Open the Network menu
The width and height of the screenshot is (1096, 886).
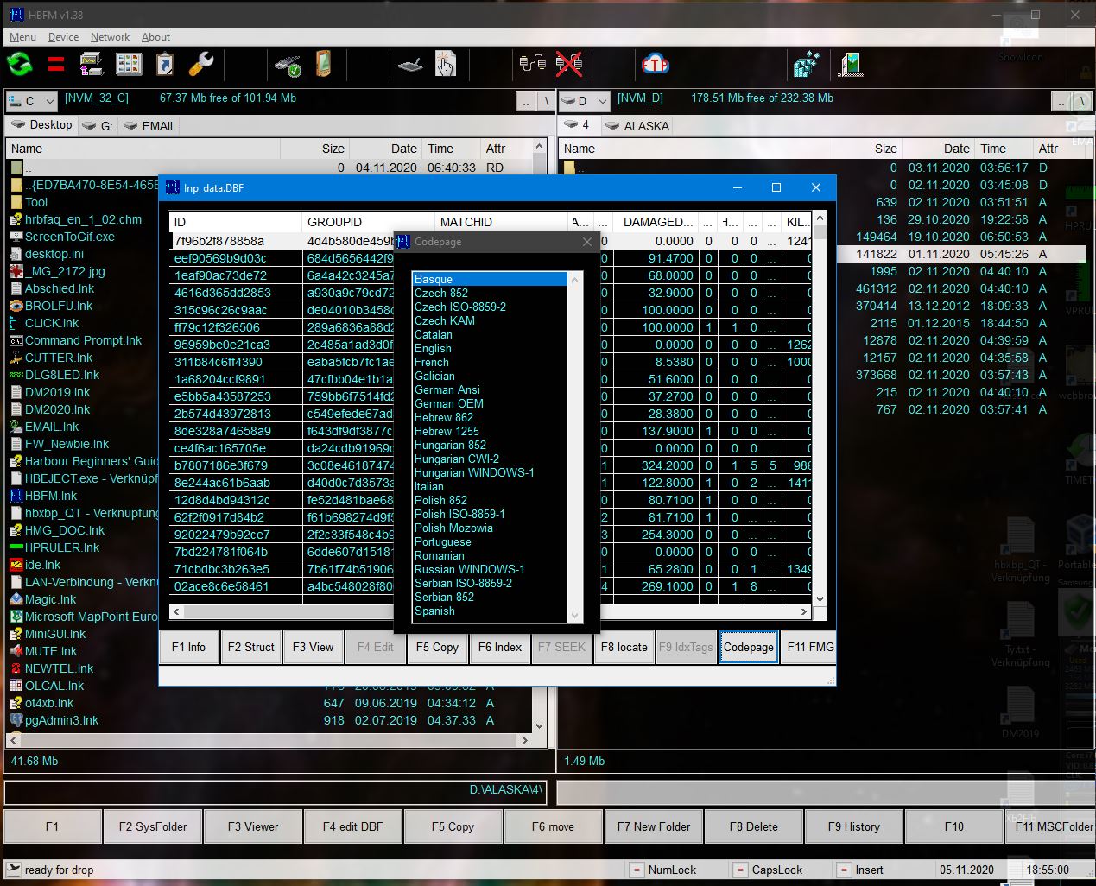[111, 37]
